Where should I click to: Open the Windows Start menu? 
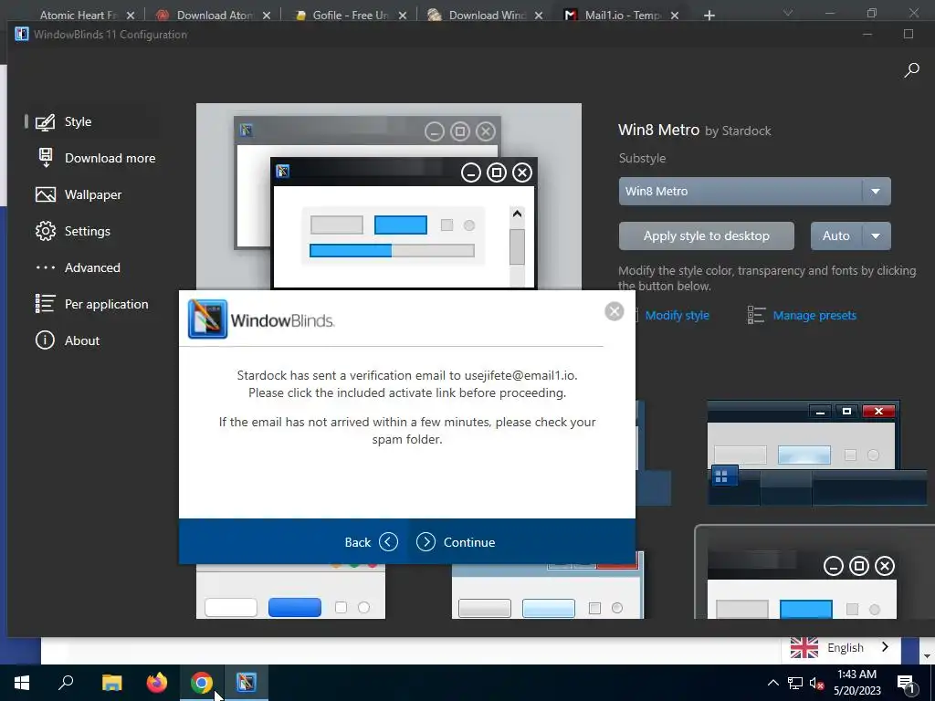[x=22, y=683]
